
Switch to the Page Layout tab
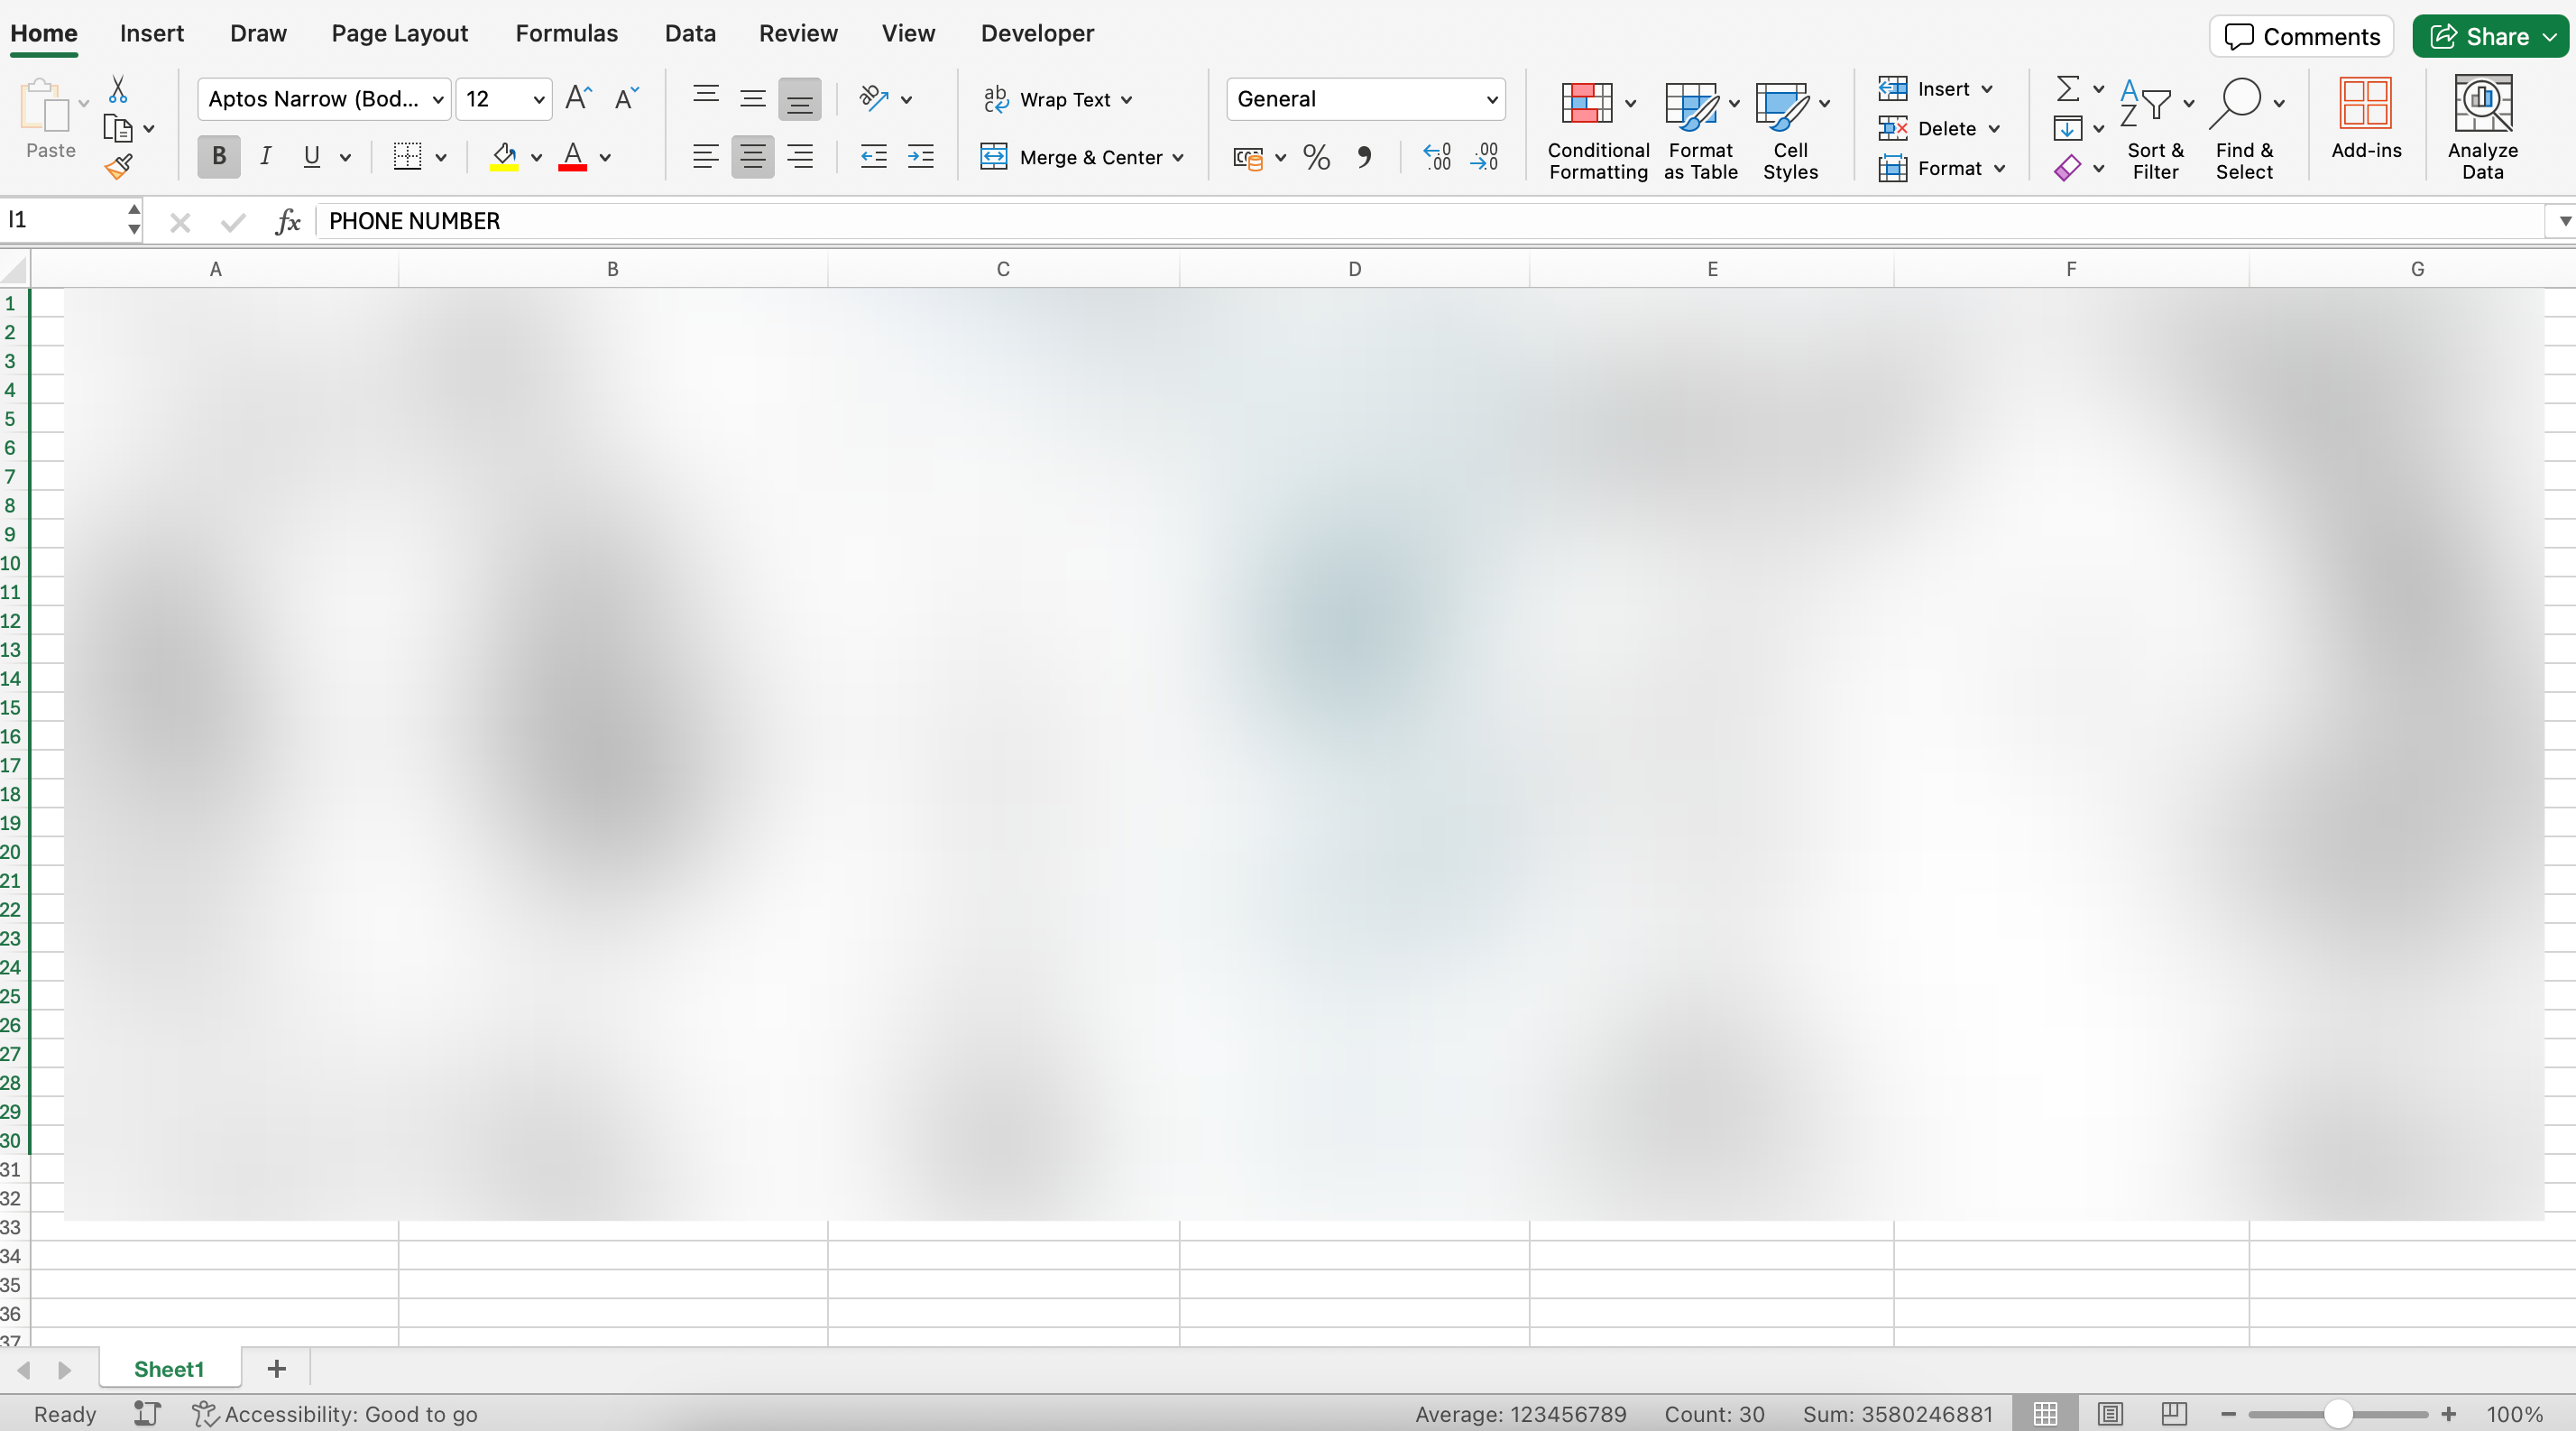[x=399, y=33]
